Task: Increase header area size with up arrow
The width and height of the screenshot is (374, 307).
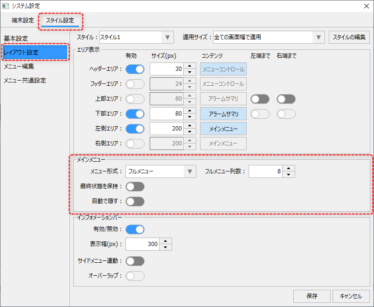Action: [x=189, y=66]
